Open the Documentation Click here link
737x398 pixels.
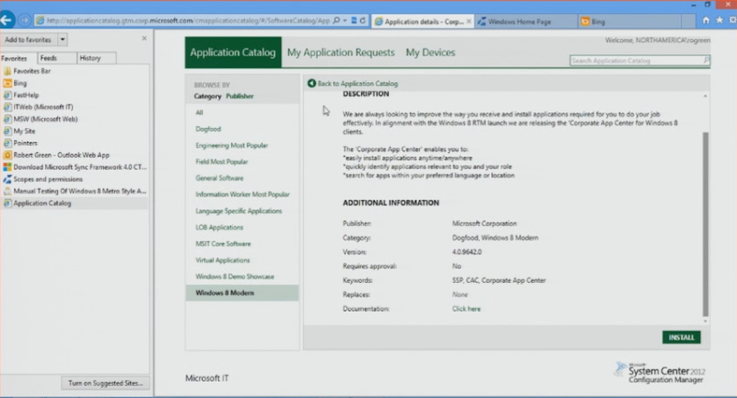pos(466,309)
